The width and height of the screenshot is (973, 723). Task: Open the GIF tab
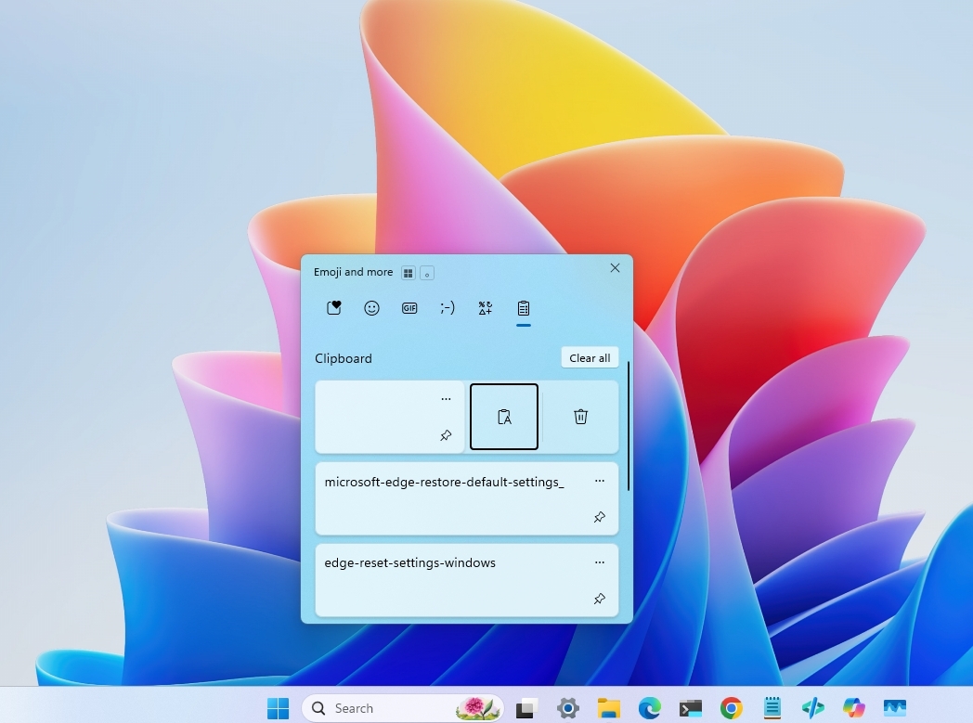[409, 307]
